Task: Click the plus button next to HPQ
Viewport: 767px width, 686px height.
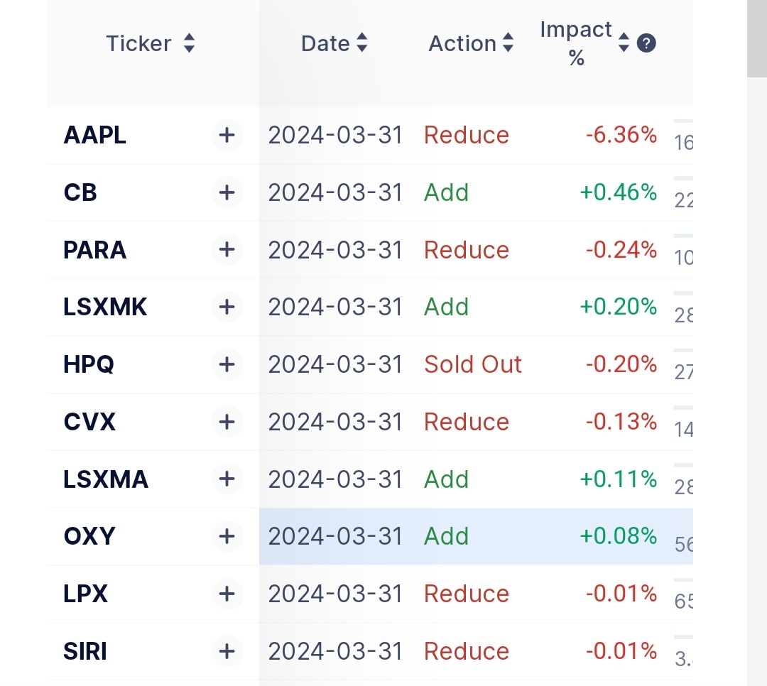Action: pos(227,364)
